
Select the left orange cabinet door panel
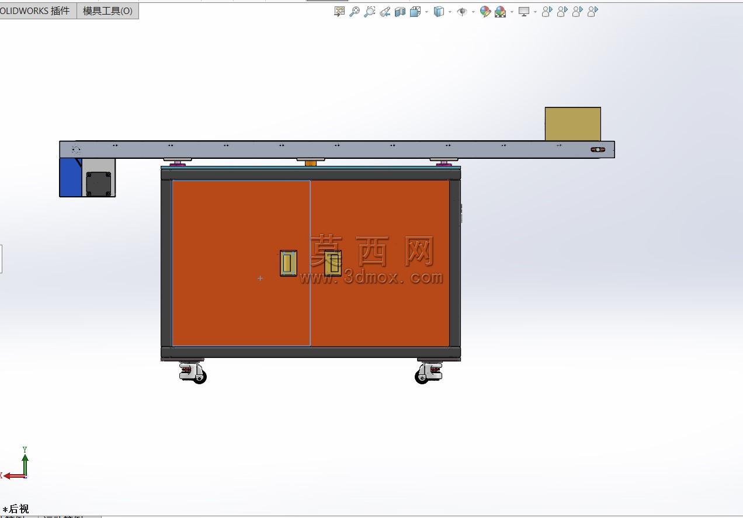tap(241, 263)
